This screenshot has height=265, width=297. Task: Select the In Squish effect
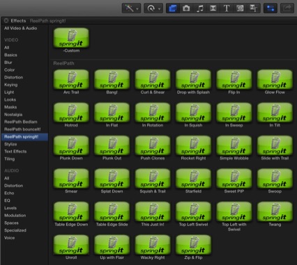click(x=193, y=113)
